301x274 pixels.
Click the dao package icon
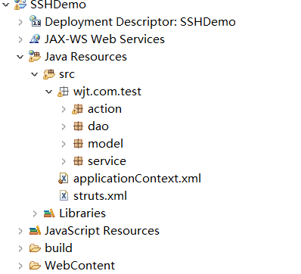click(x=78, y=126)
